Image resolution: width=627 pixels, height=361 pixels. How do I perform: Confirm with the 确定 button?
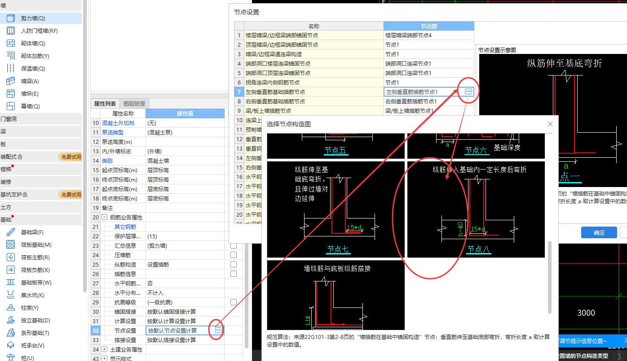click(x=599, y=232)
